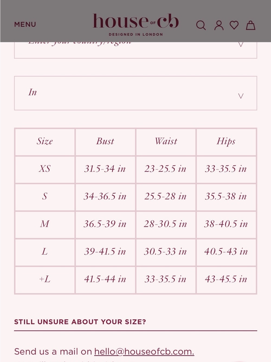Open the 'In' units dropdown
Viewport: 271px width, 362px height.
pos(135,93)
